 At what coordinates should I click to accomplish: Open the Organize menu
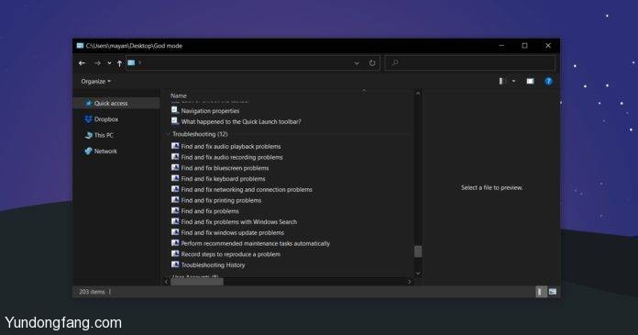(95, 82)
